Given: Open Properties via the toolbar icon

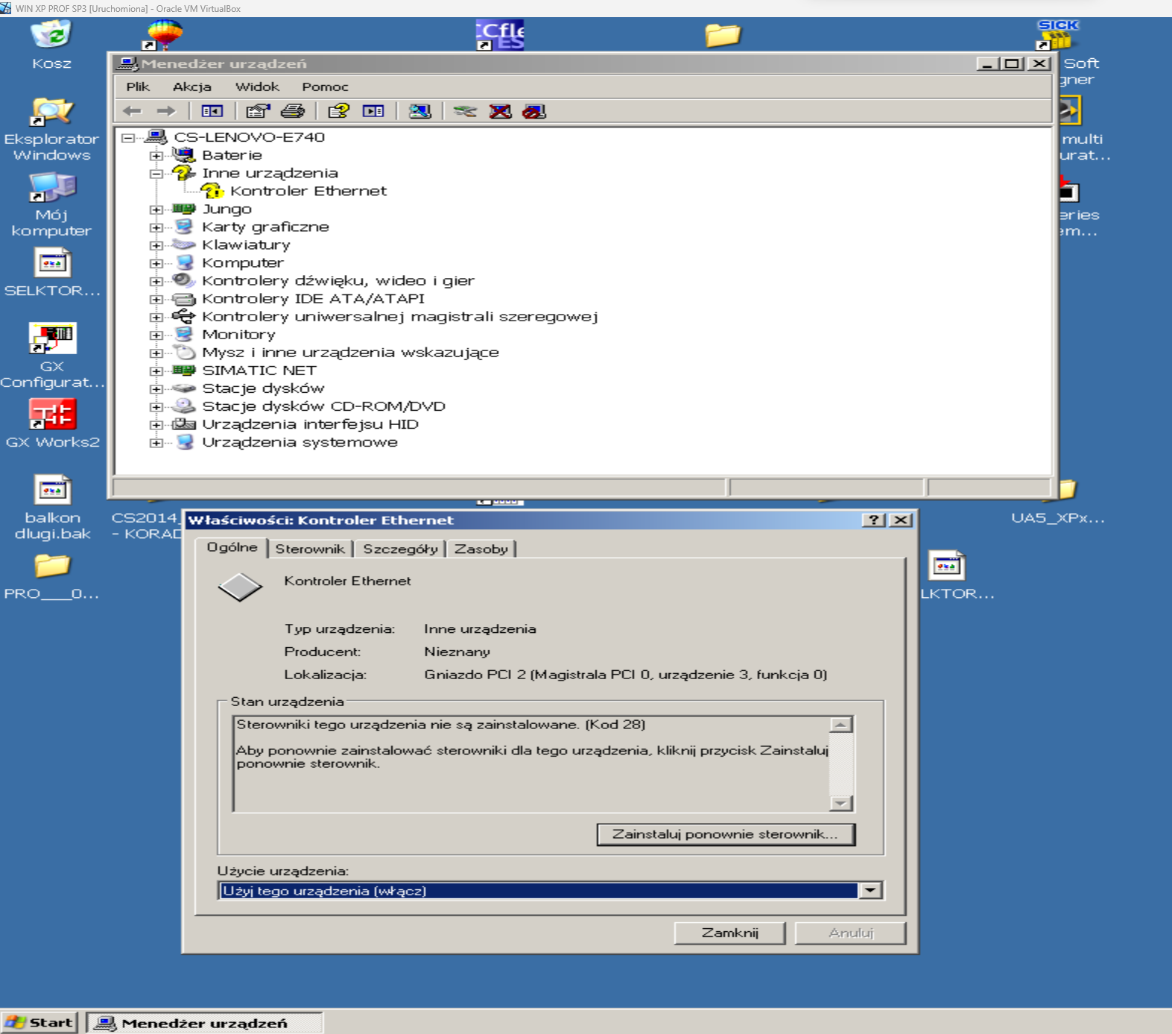Looking at the screenshot, I should coord(258,111).
